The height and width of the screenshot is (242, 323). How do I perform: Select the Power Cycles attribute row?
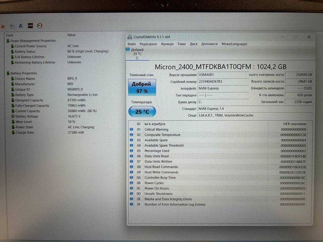(218, 183)
